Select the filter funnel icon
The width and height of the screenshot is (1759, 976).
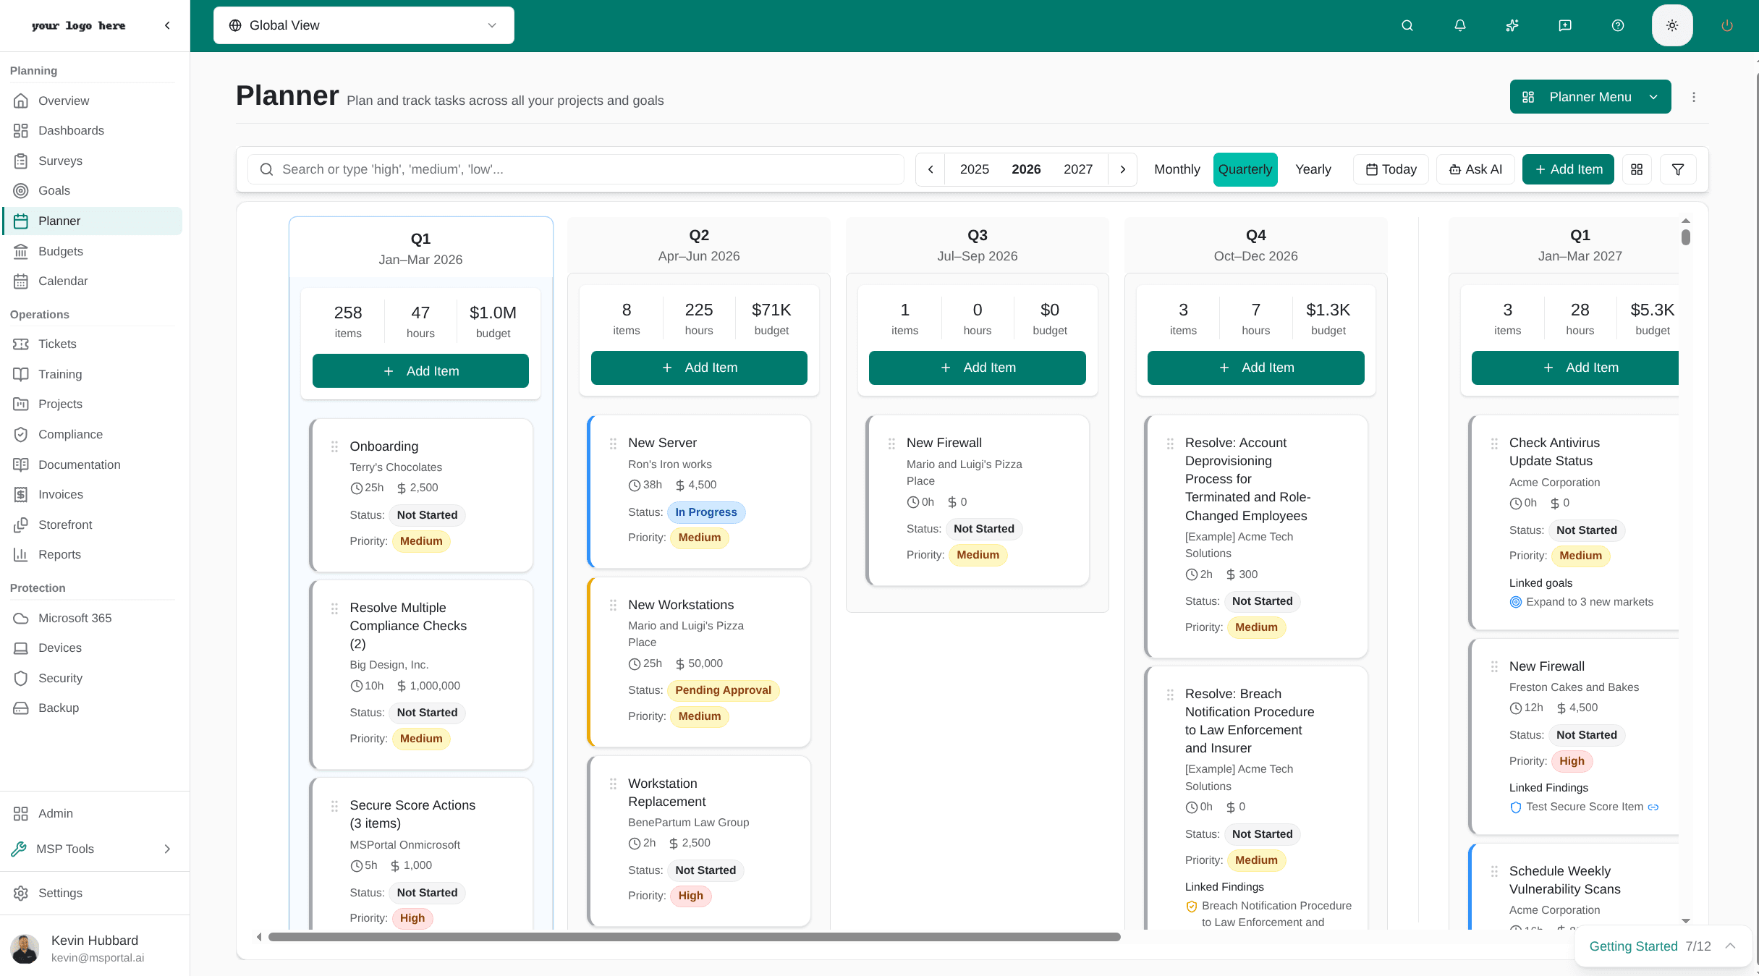pyautogui.click(x=1678, y=169)
